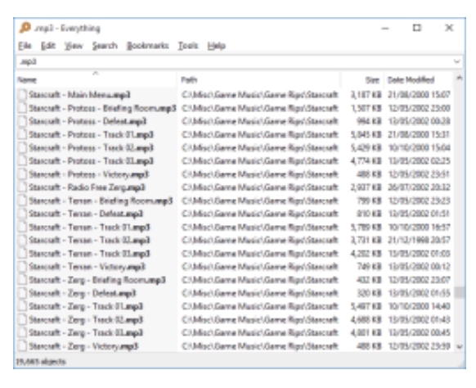Viewport: 476px width, 388px height.
Task: Open the Search menu
Action: click(105, 46)
